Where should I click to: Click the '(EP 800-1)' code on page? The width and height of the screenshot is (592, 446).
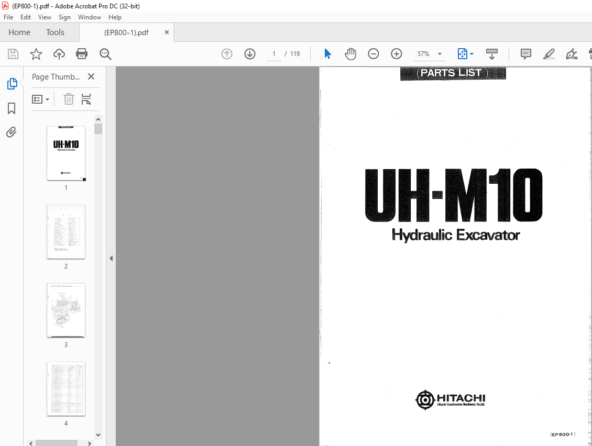tap(563, 434)
